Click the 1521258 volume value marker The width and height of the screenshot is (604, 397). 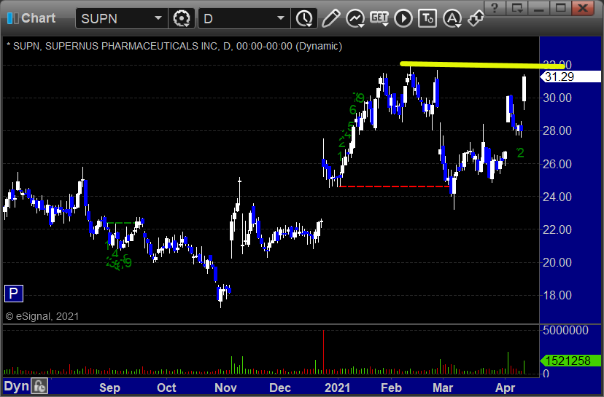pyautogui.click(x=570, y=361)
